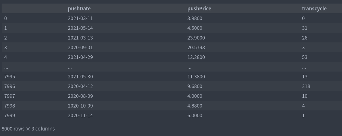This screenshot has height=136, width=342.
Task: Click the transcycle column header
Action: click(314, 8)
